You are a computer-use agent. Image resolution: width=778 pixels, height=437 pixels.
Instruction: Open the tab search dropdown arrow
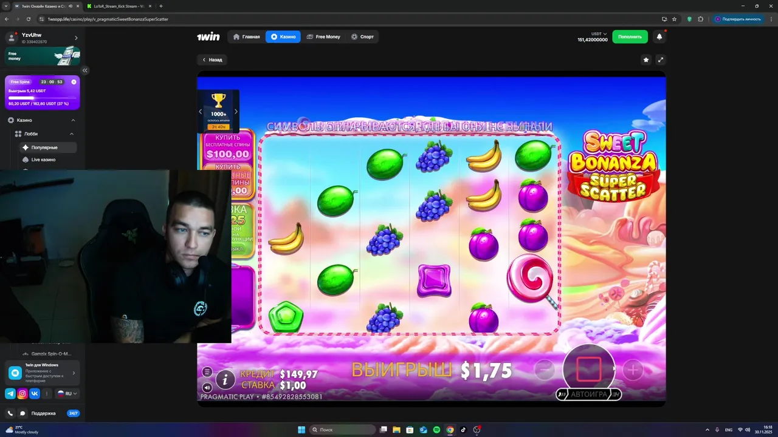(x=5, y=5)
